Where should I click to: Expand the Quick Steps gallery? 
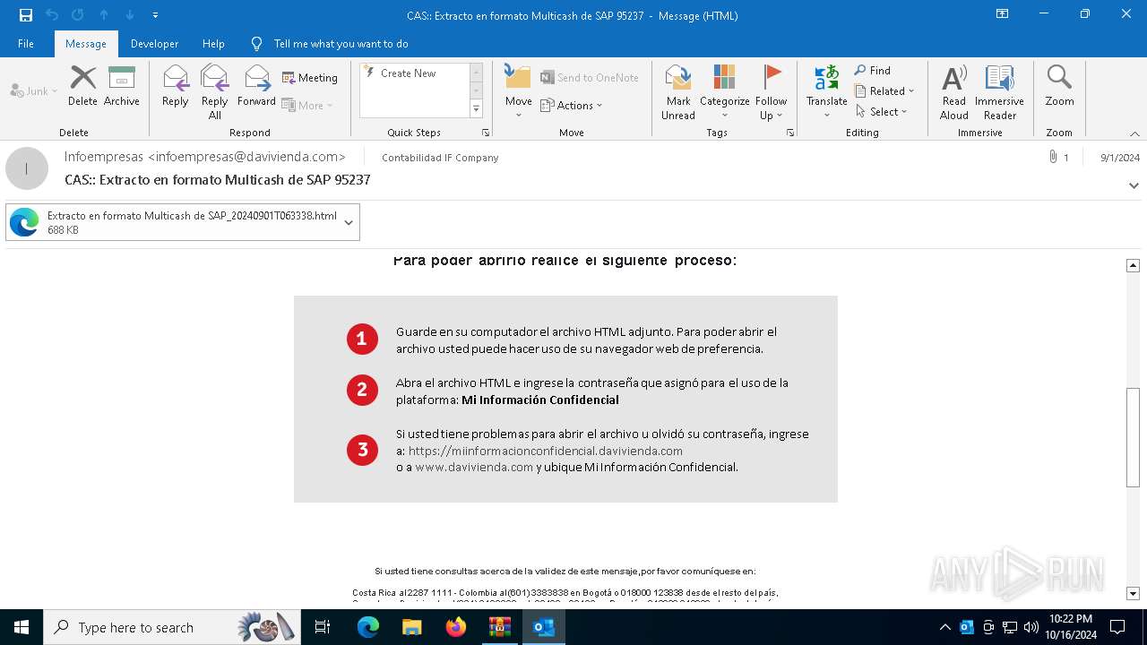pos(476,108)
